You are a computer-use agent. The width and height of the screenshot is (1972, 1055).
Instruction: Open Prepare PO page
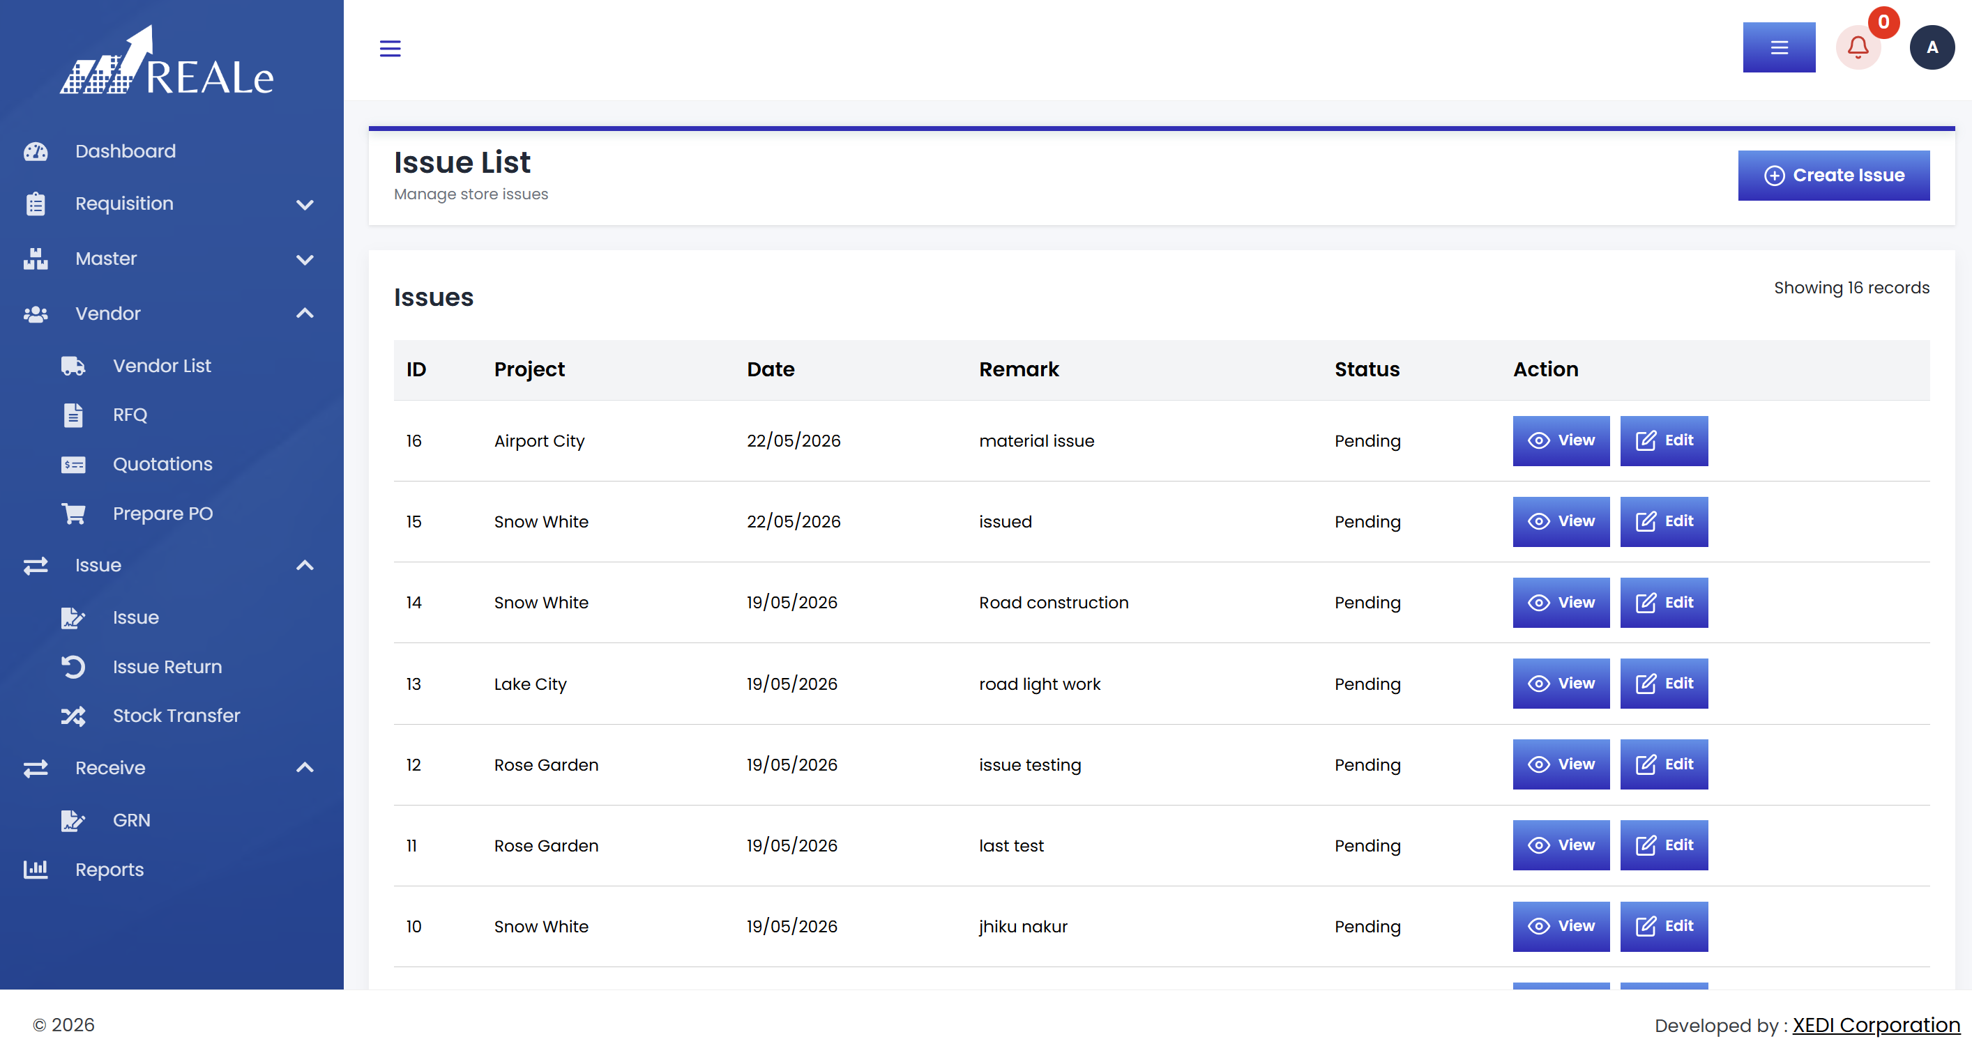pyautogui.click(x=163, y=514)
